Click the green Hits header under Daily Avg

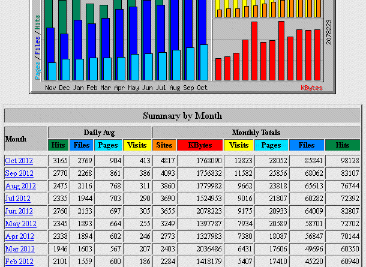point(59,145)
